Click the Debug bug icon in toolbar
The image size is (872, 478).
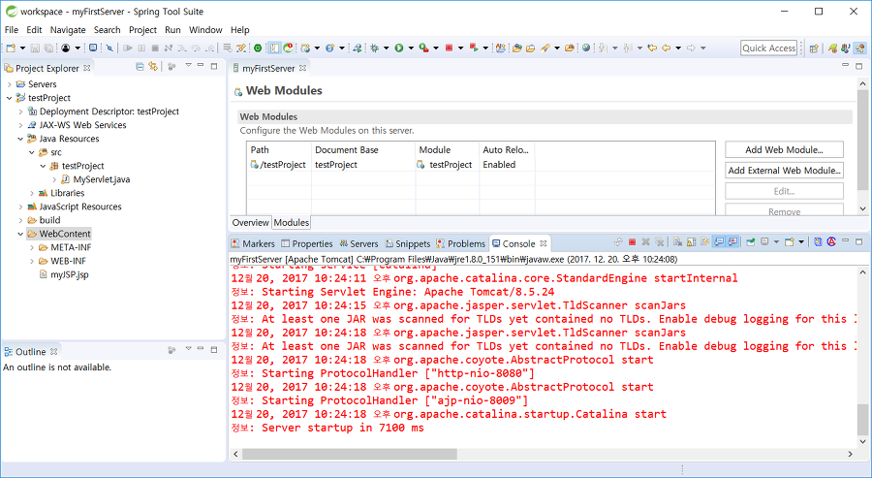pyautogui.click(x=374, y=48)
